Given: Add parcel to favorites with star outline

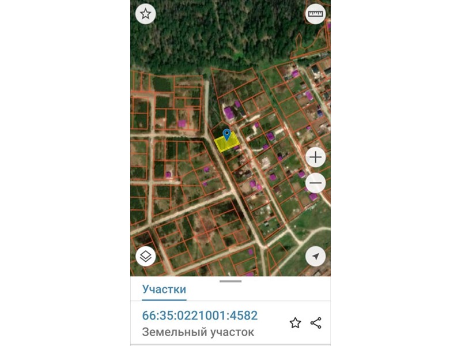Looking at the screenshot, I should pyautogui.click(x=295, y=323).
